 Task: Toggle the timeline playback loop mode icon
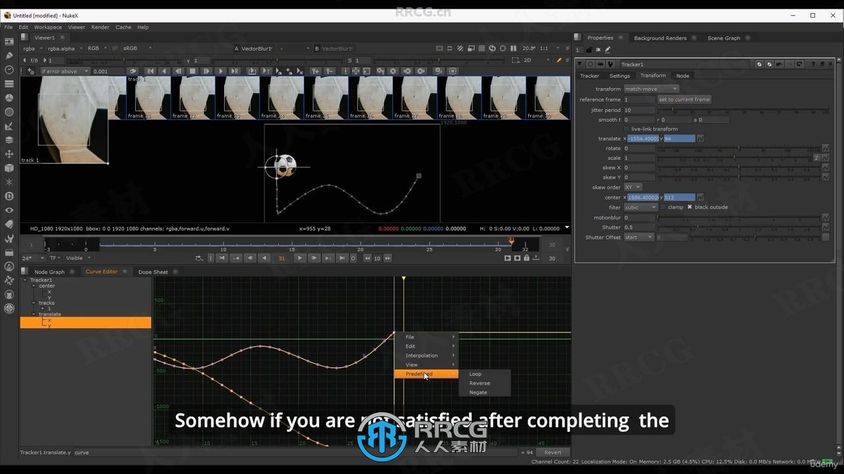[x=199, y=258]
